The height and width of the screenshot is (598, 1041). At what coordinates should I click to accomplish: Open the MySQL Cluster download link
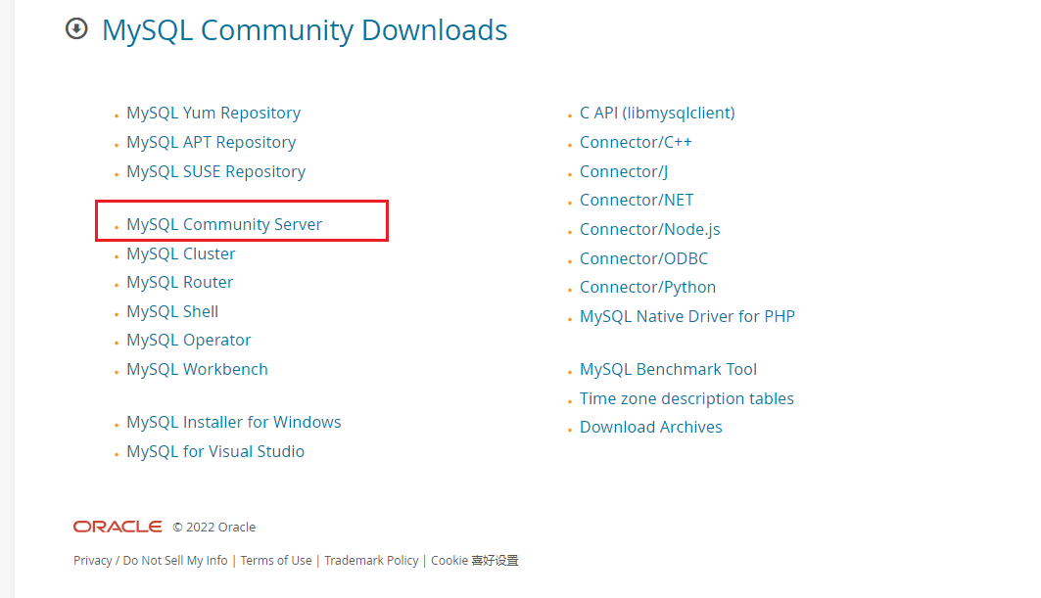(x=181, y=253)
